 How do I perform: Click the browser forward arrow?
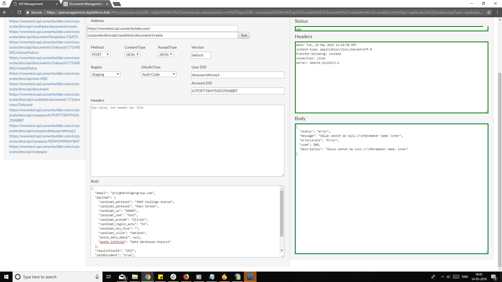(12, 12)
